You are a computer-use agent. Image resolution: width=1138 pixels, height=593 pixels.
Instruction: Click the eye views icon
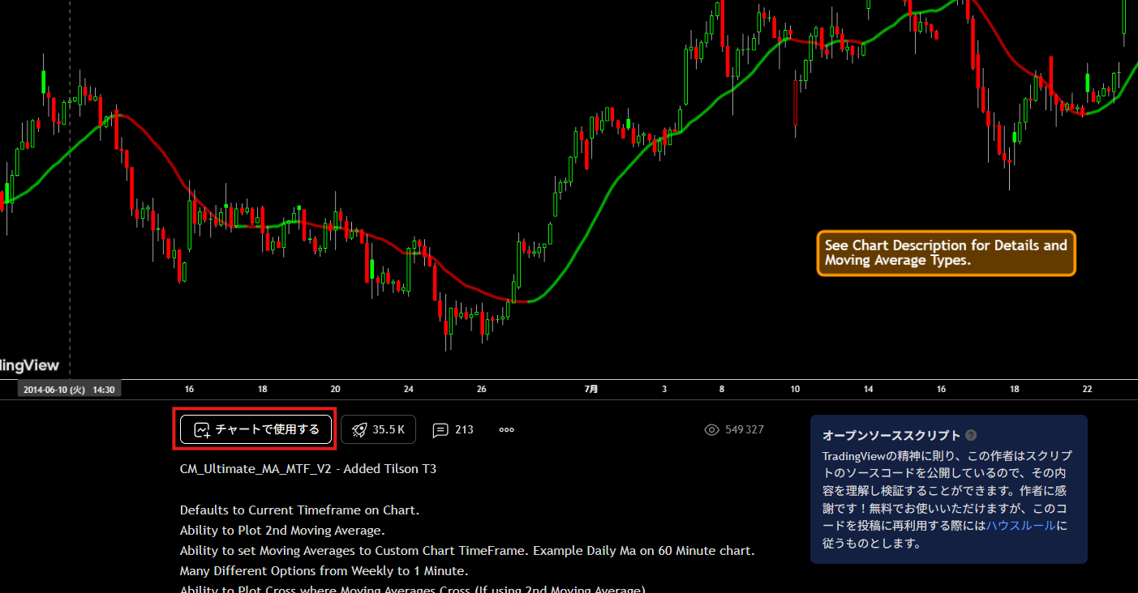pyautogui.click(x=712, y=429)
